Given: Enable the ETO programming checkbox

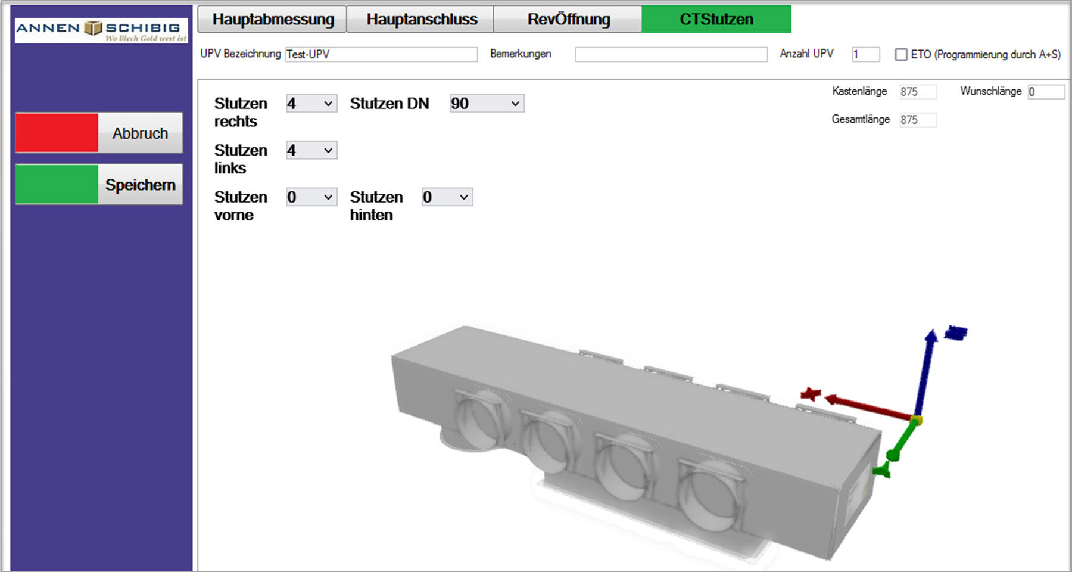Looking at the screenshot, I should coord(901,55).
